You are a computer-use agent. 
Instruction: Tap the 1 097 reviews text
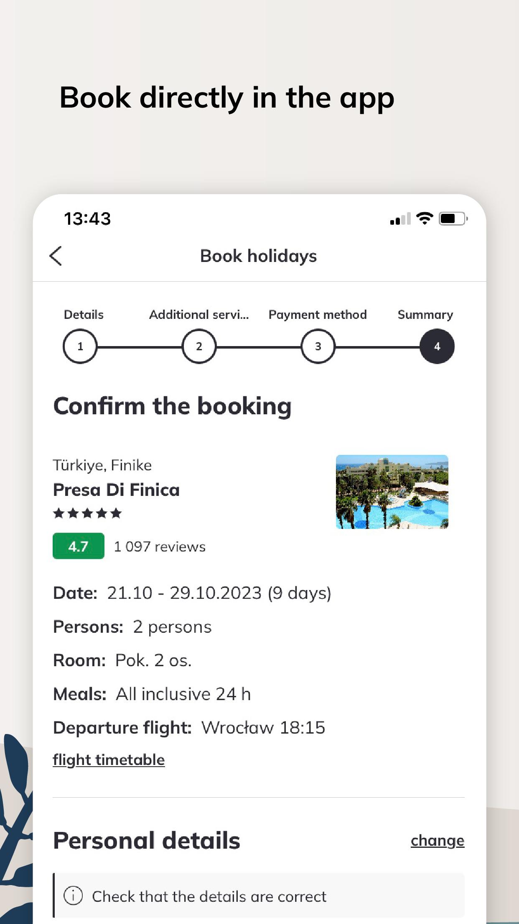click(160, 547)
